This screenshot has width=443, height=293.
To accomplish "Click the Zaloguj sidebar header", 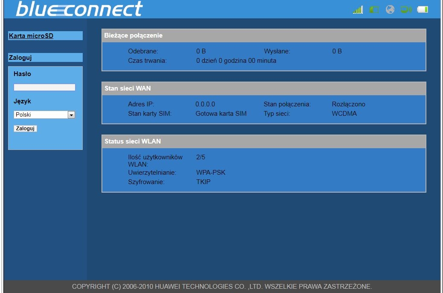I will pyautogui.click(x=45, y=58).
